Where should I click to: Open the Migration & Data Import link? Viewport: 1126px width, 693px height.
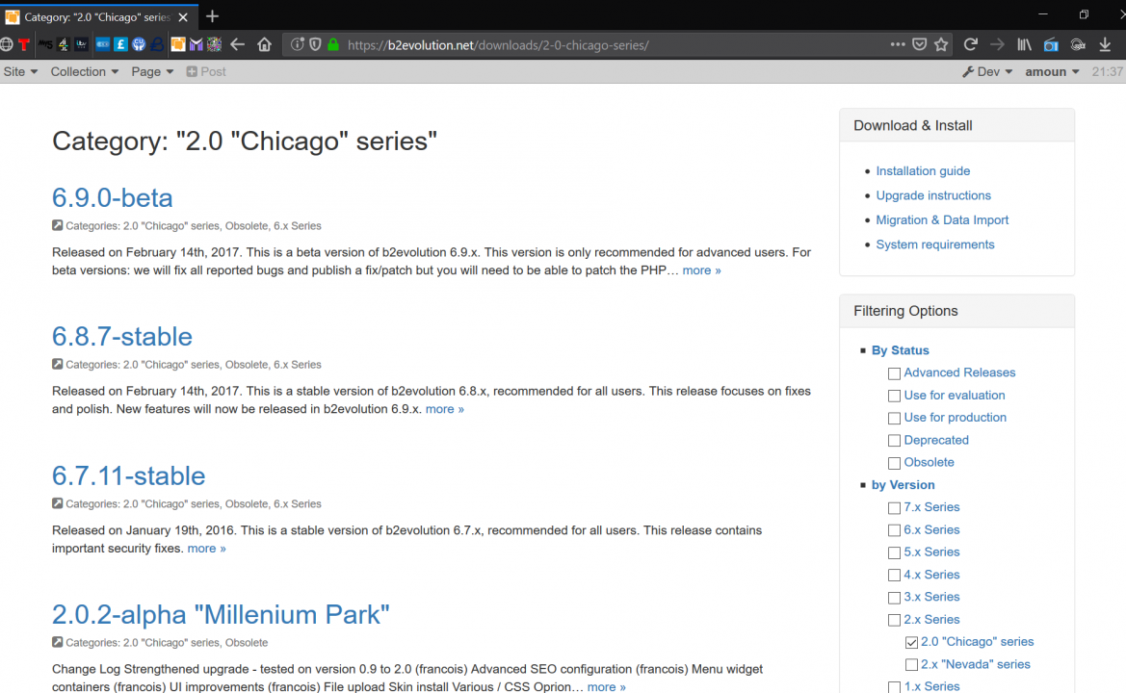pos(942,219)
